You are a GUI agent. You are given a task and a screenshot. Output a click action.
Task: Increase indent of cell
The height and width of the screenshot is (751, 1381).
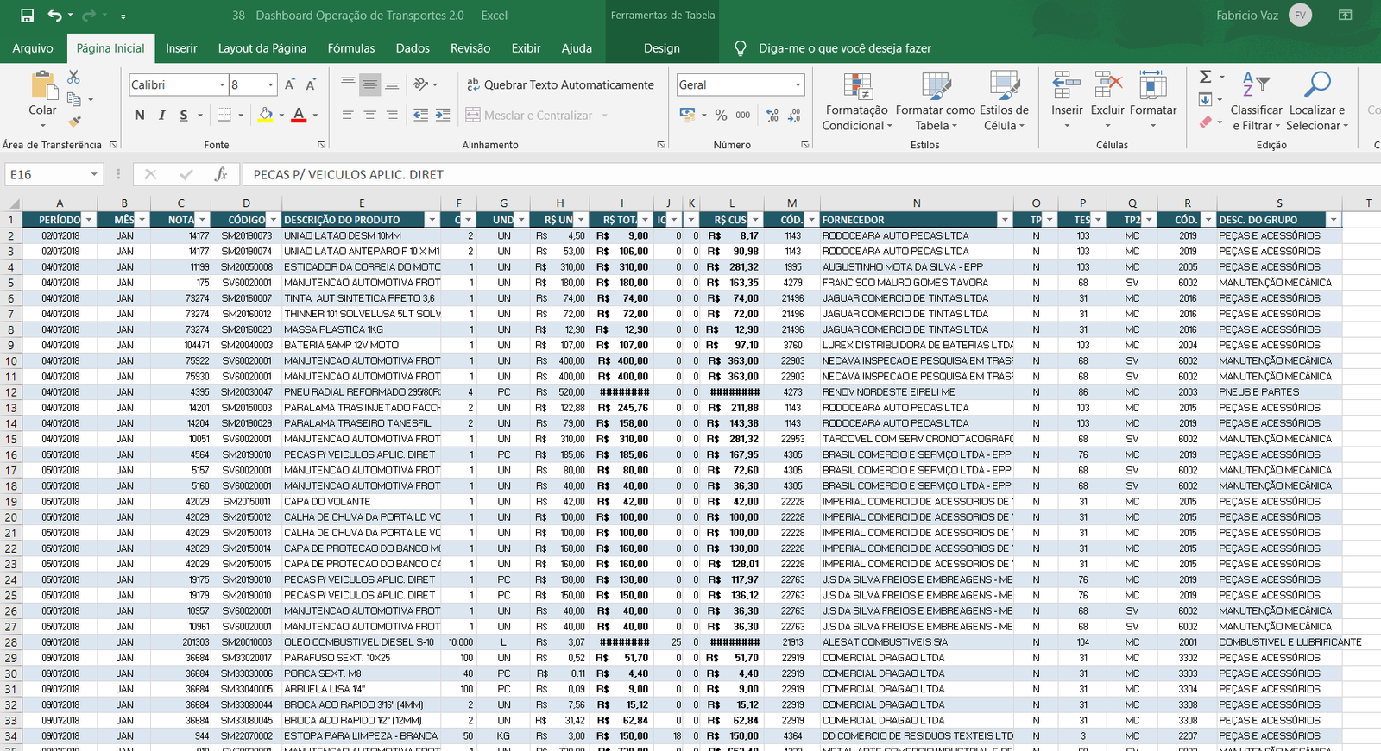443,115
